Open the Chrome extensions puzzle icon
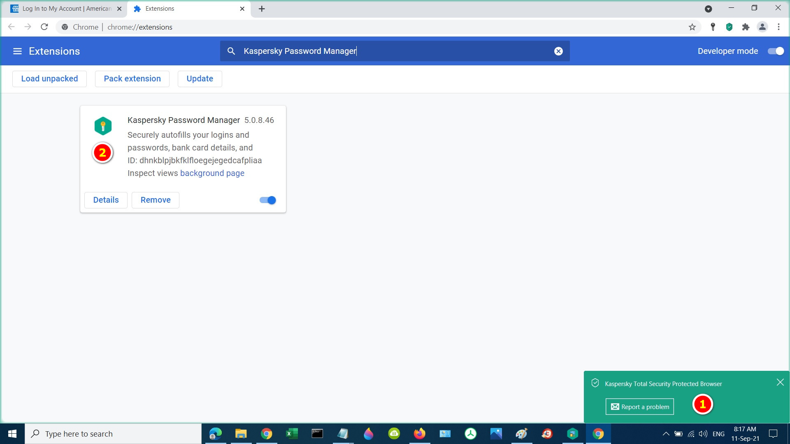The height and width of the screenshot is (444, 790). pos(746,27)
